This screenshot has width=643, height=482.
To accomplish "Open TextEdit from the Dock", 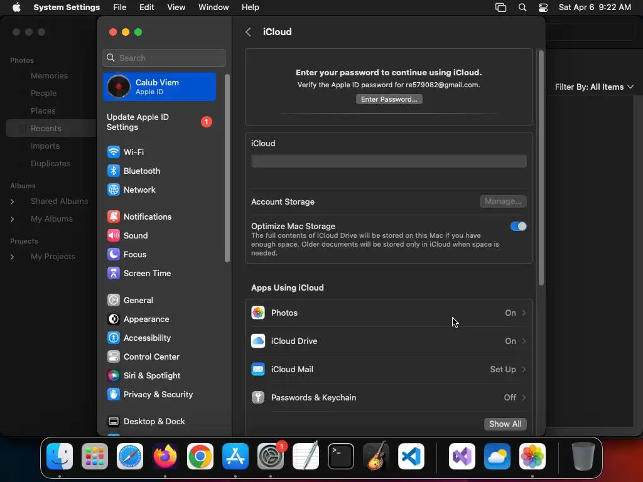I will coord(306,456).
